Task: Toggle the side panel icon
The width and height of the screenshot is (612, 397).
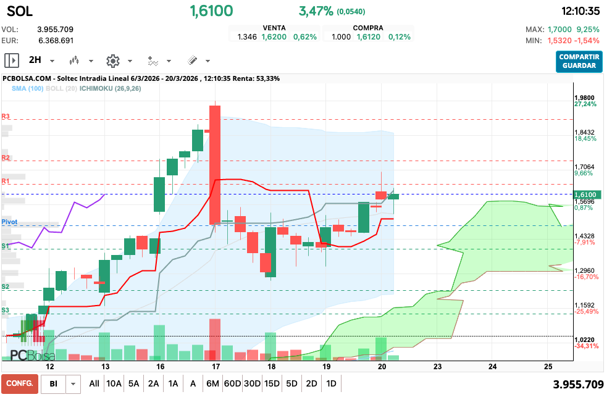Action: pos(12,61)
